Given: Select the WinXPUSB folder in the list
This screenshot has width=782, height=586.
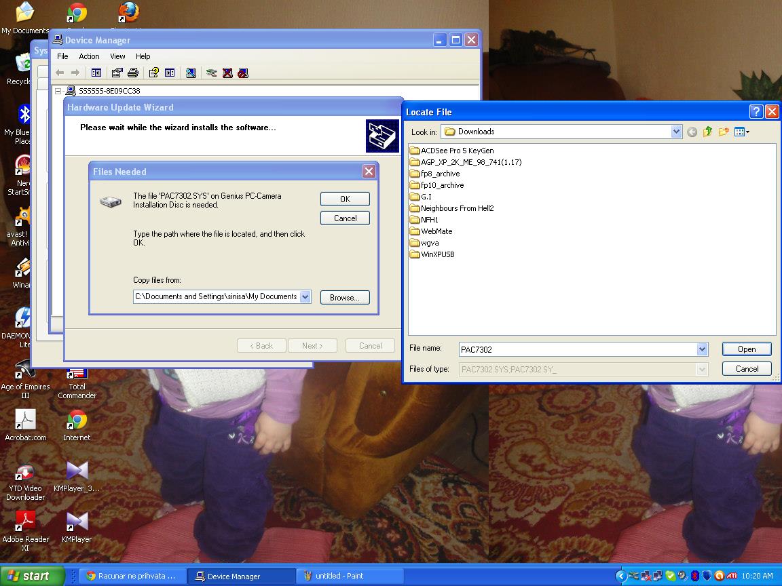Looking at the screenshot, I should (437, 254).
